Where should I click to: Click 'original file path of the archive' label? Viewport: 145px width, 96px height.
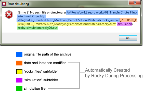coord(48,54)
